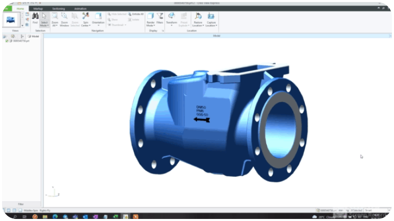Click the tree layout icon left of the Model tab
The width and height of the screenshot is (394, 221).
point(22,36)
